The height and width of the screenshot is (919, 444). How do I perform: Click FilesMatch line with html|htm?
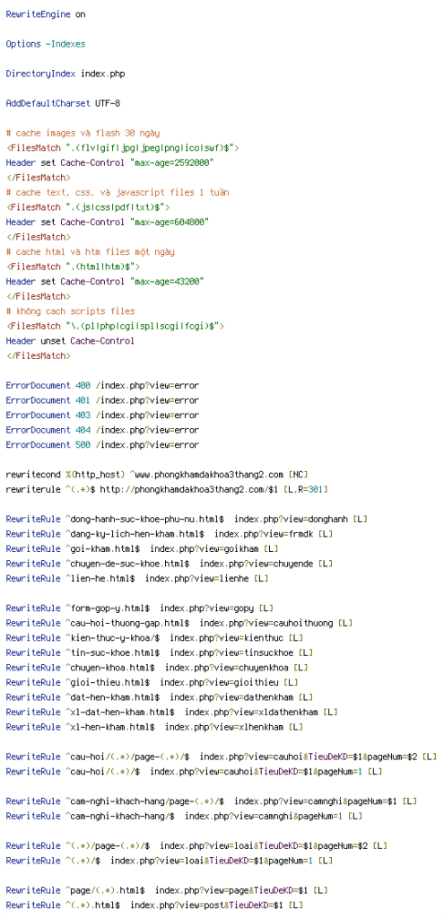point(73,267)
